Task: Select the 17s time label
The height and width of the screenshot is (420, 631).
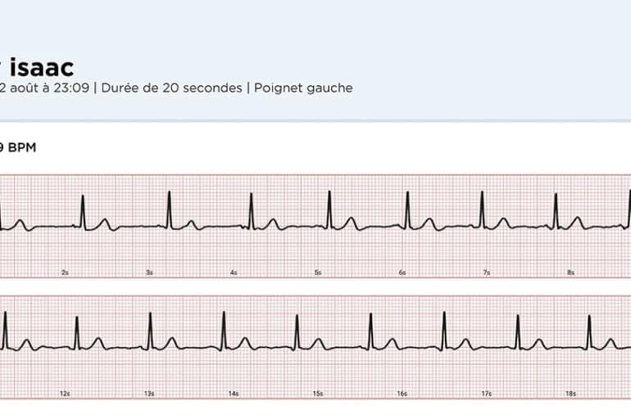Action: coord(487,394)
